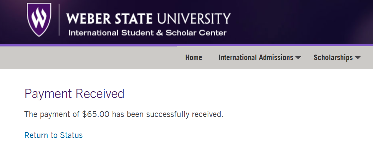Click the word UNIVERSITY in the header
This screenshot has width=373, height=159.
(x=193, y=19)
